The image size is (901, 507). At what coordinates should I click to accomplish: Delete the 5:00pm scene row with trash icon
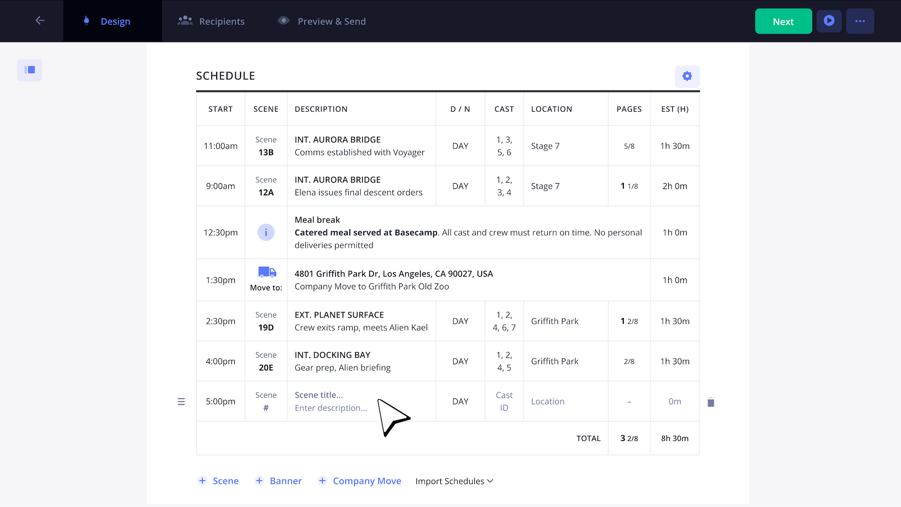click(x=711, y=402)
